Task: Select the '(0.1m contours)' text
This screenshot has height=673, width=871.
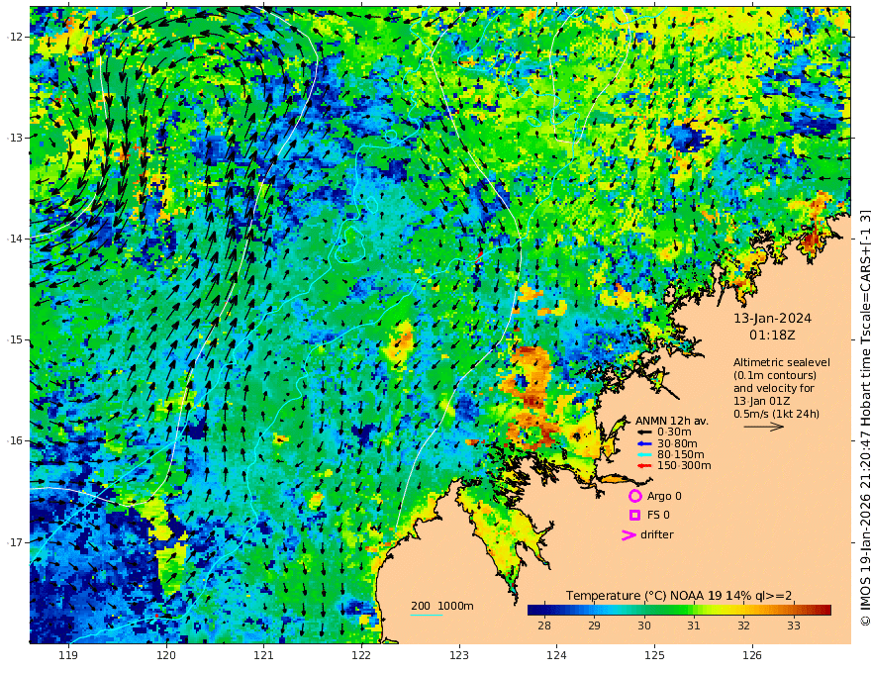Action: pos(775,375)
